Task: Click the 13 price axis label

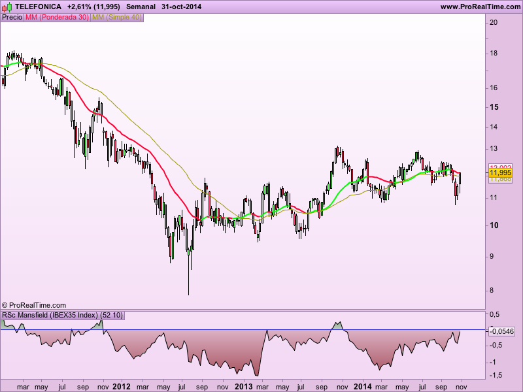Action: (494, 149)
